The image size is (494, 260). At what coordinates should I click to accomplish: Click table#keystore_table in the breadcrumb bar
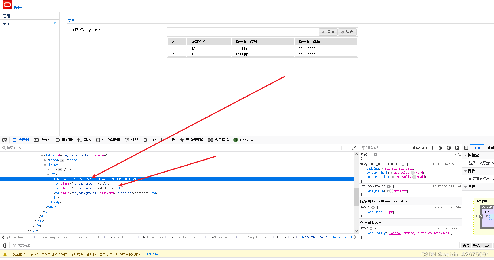(256, 237)
